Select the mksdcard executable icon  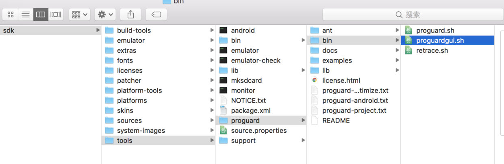pyautogui.click(x=223, y=80)
